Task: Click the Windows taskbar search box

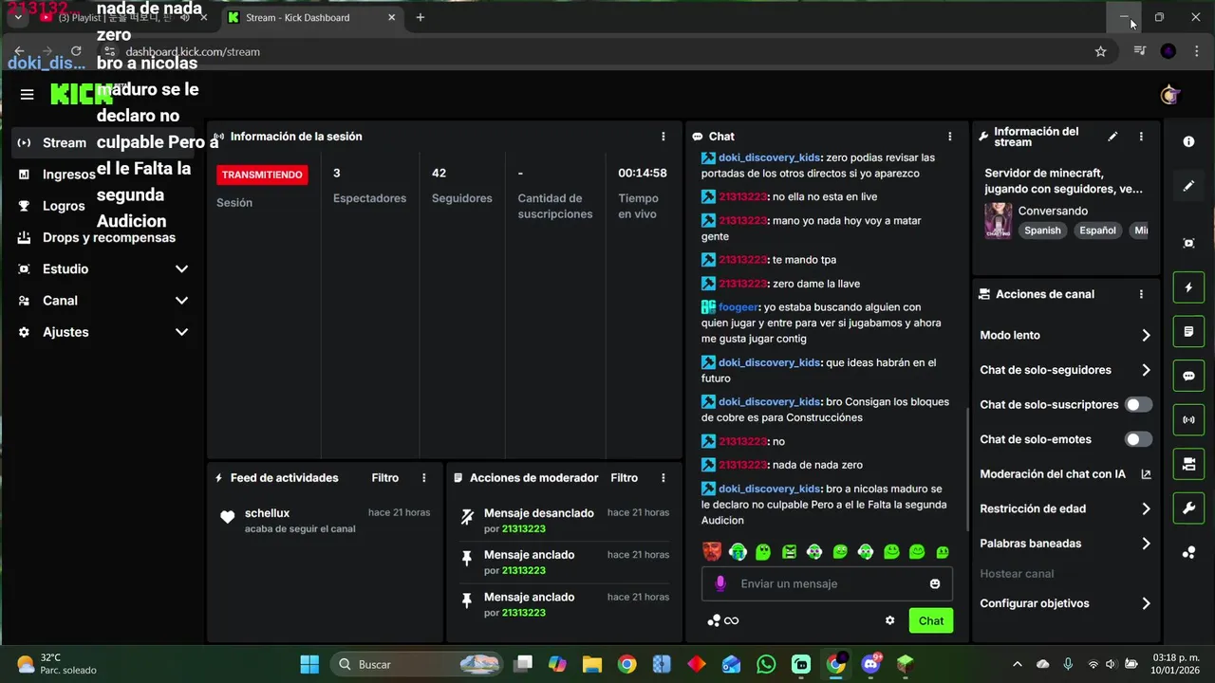Action: [x=417, y=664]
